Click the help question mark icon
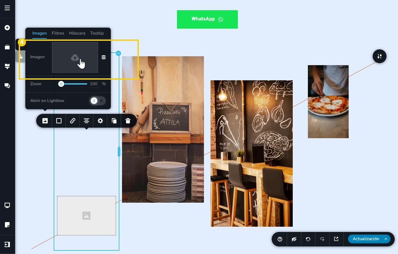This screenshot has width=398, height=254. pyautogui.click(x=280, y=239)
